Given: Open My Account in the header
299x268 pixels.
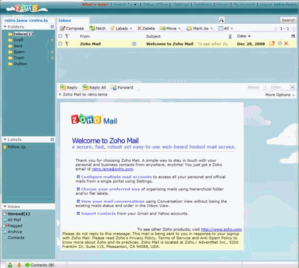Looking at the screenshot, I should click(244, 4).
